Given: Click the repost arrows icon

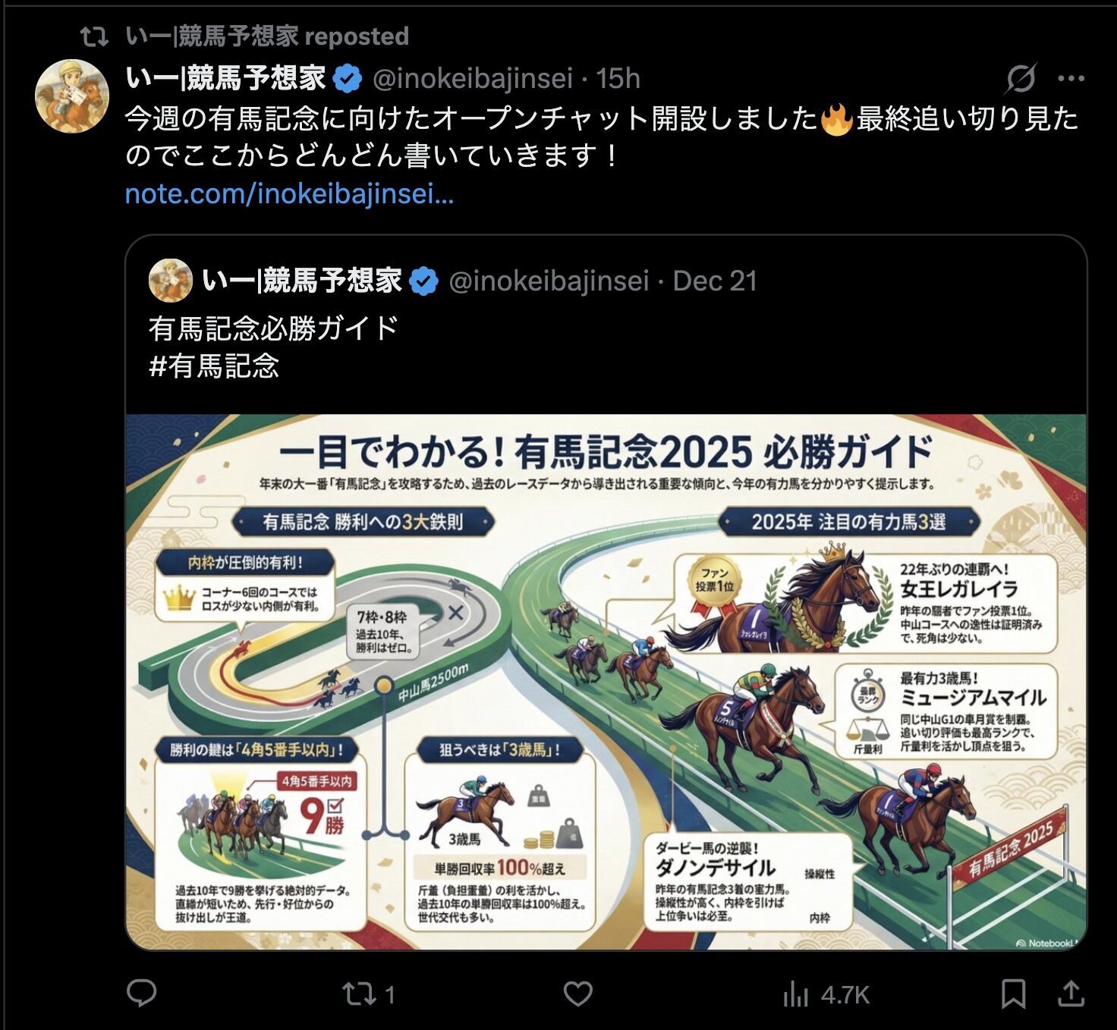Looking at the screenshot, I should pos(358,994).
